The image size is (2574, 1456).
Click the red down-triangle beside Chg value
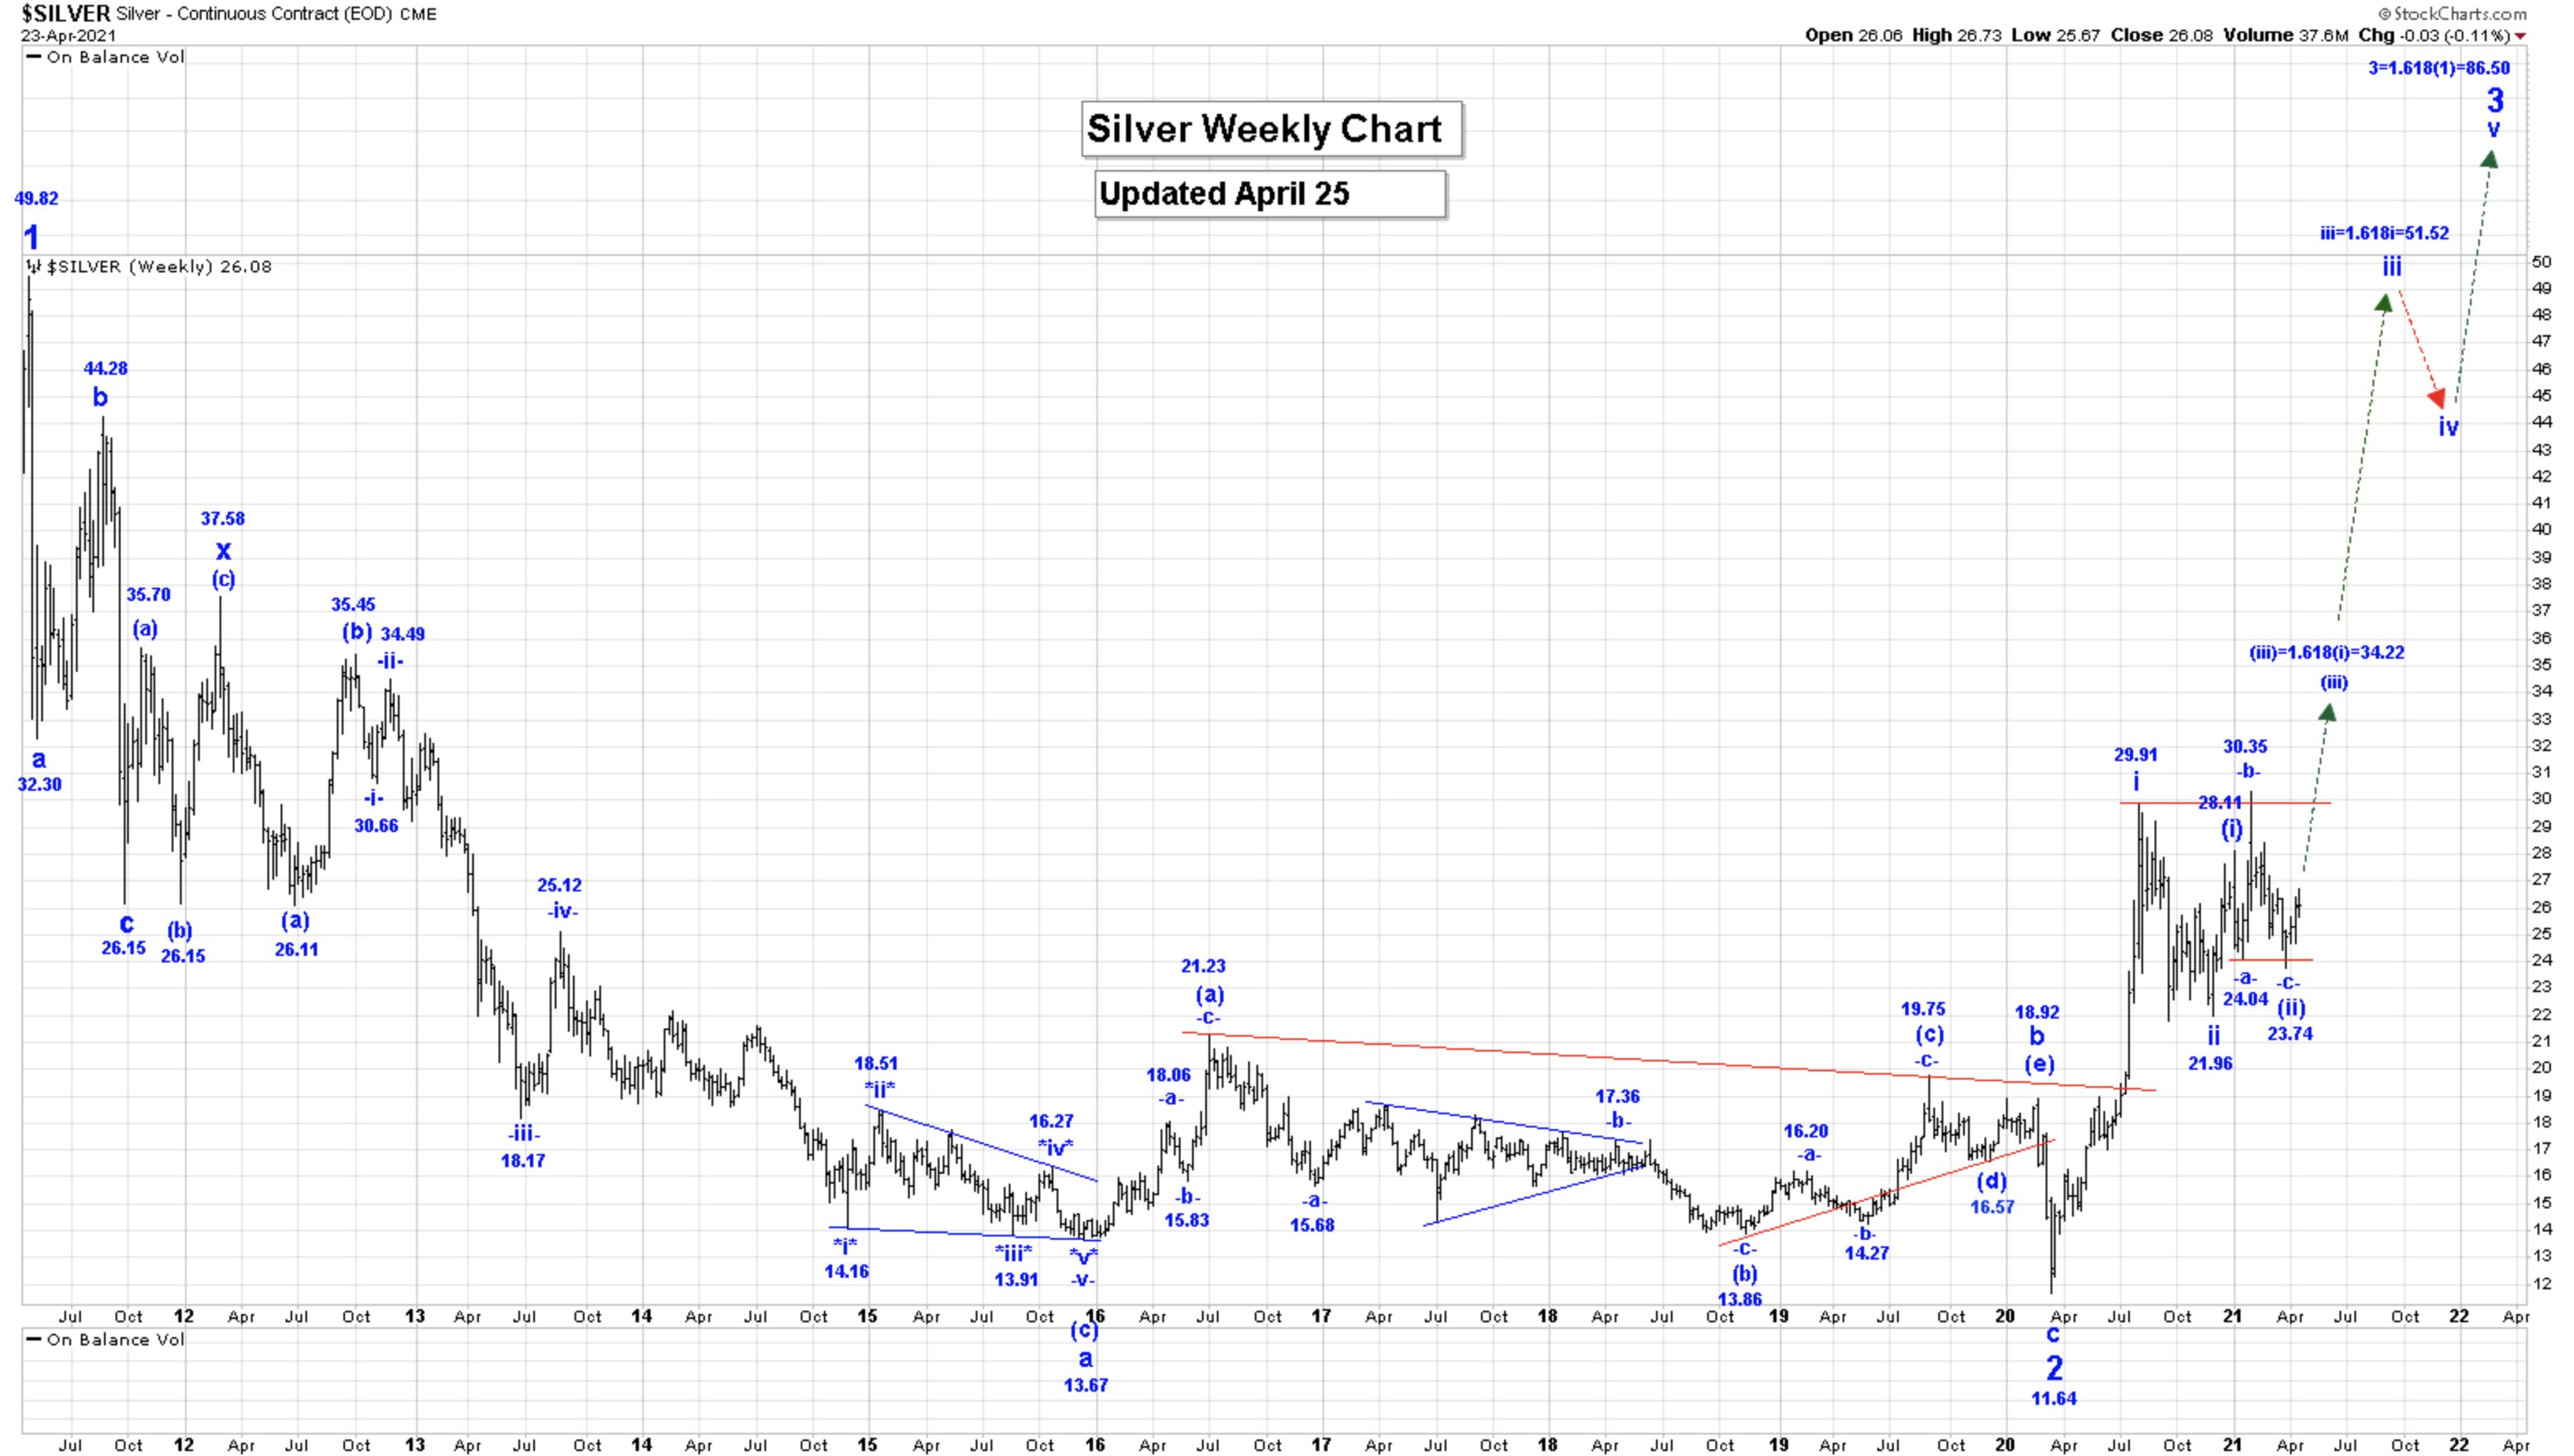[x=2522, y=36]
